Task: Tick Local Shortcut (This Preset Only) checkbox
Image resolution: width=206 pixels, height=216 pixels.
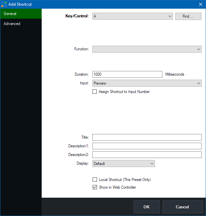Action: 95,180
